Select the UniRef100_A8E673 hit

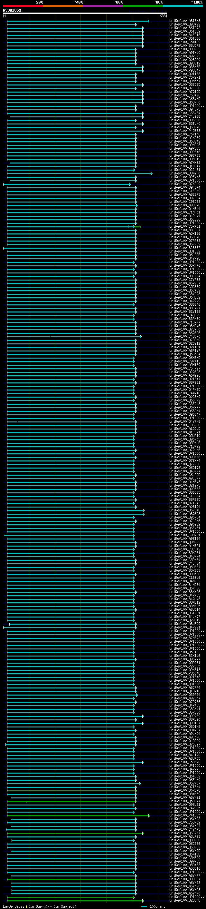pyautogui.click(x=185, y=194)
